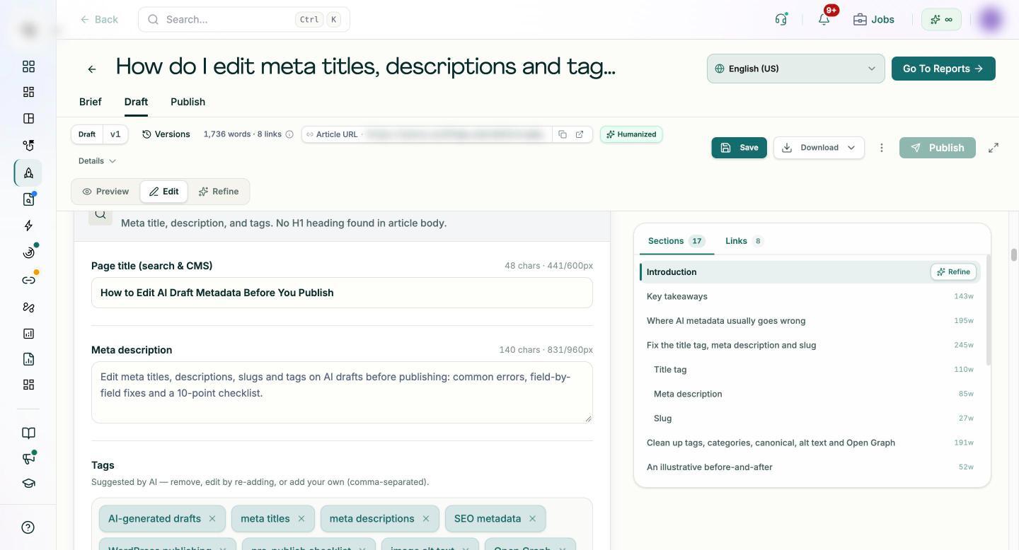Focus the Search box
The height and width of the screenshot is (550, 1019).
[244, 19]
